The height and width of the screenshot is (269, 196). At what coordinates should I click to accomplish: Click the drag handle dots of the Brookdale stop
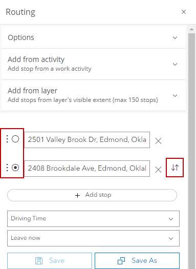click(x=7, y=168)
